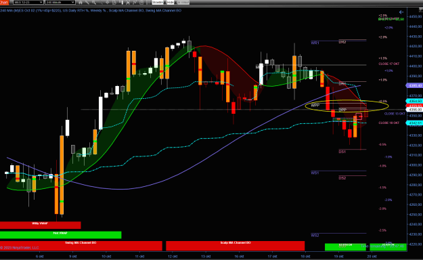Click the purple 4380,40 price marker
423x260 pixels.
pyautogui.click(x=414, y=85)
